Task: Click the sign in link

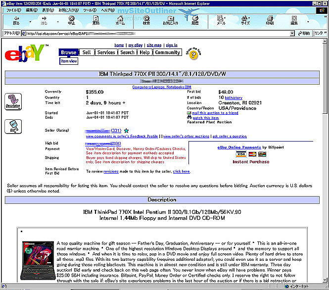Action: 172,45
